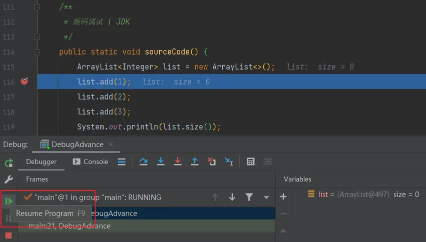Click the line of code list.add(2);
Viewport: 426px width, 242px height.
(x=104, y=97)
